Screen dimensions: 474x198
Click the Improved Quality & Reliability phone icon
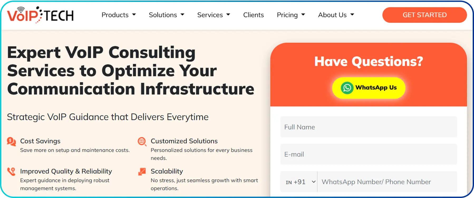tap(11, 172)
